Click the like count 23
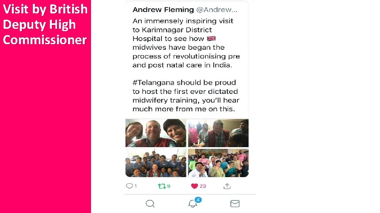The width and height of the screenshot is (380, 213). [203, 186]
